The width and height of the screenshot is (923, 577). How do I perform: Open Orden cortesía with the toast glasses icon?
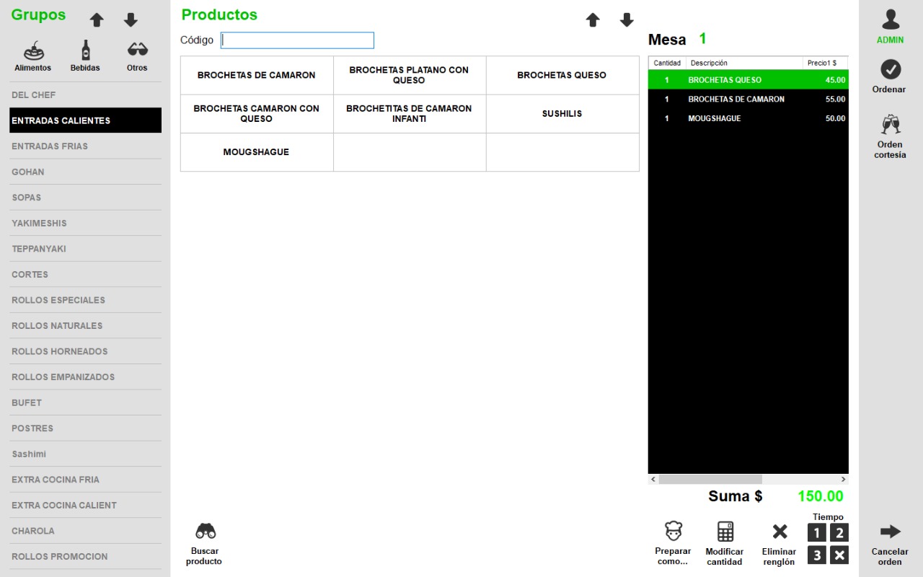tap(891, 125)
